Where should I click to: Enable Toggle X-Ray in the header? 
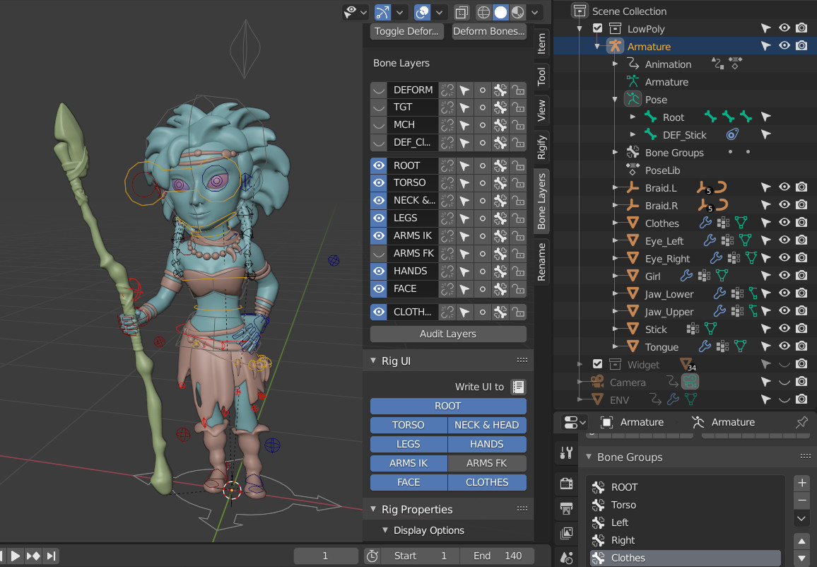click(462, 12)
